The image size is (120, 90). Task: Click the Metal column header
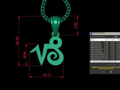tap(97, 40)
